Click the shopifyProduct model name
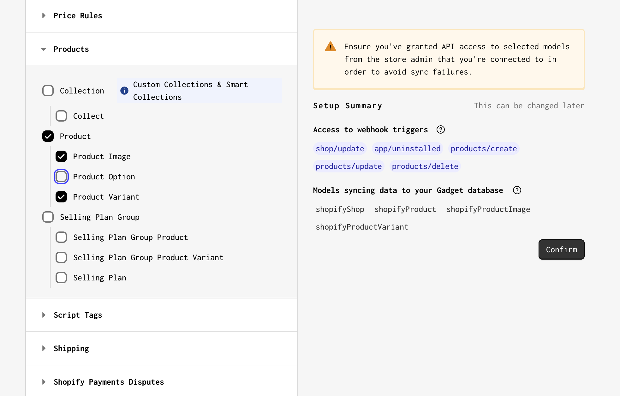 click(x=405, y=209)
